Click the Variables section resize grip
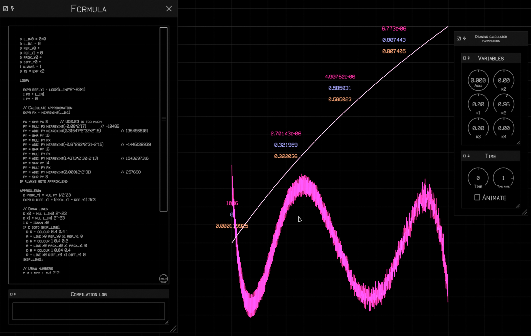This screenshot has width=531, height=336. pyautogui.click(x=518, y=142)
